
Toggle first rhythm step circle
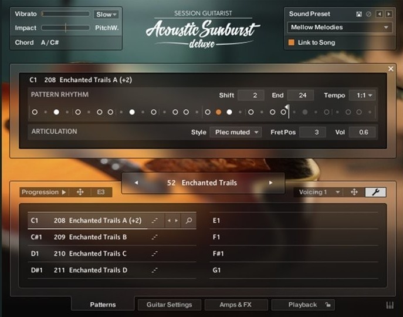click(35, 112)
